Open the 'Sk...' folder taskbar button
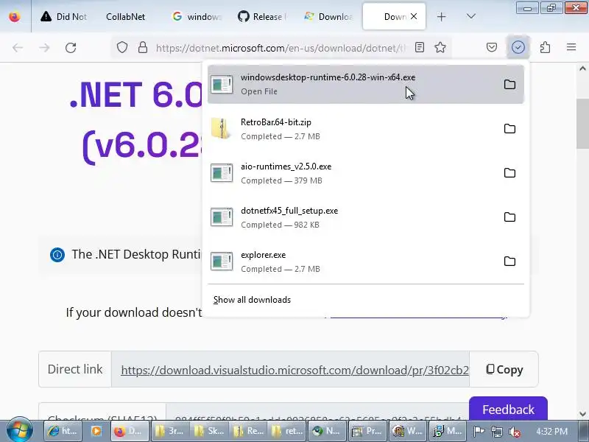This screenshot has height=442, width=589. pyautogui.click(x=209, y=431)
